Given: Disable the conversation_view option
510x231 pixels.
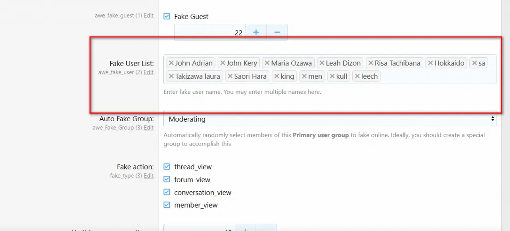Looking at the screenshot, I should (x=167, y=192).
